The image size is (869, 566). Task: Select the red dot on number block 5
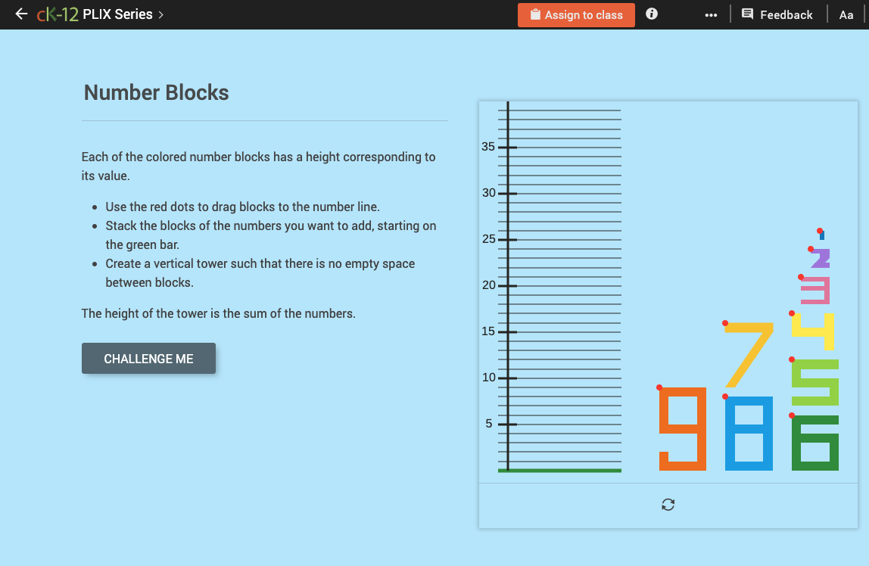(793, 359)
